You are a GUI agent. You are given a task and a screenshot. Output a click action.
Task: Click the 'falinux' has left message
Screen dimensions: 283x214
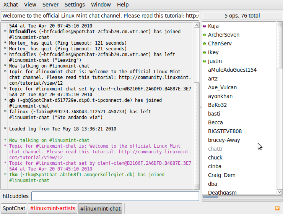click(80, 114)
